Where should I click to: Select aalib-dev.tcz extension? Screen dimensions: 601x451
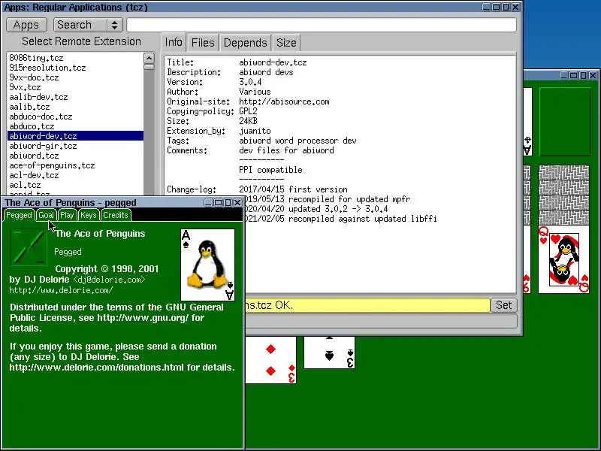(75, 97)
